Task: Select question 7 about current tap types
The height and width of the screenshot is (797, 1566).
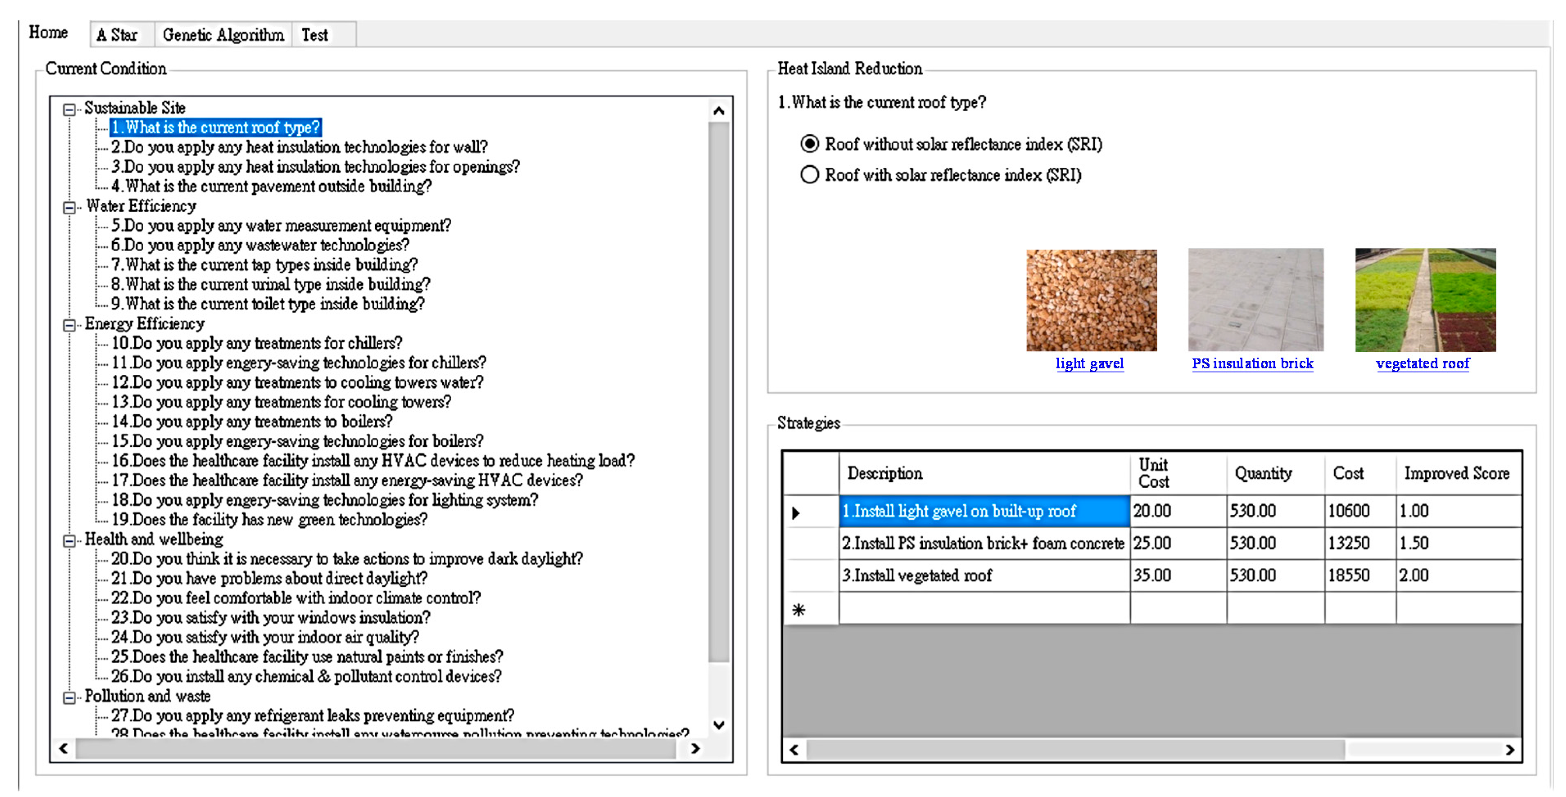Action: click(264, 265)
